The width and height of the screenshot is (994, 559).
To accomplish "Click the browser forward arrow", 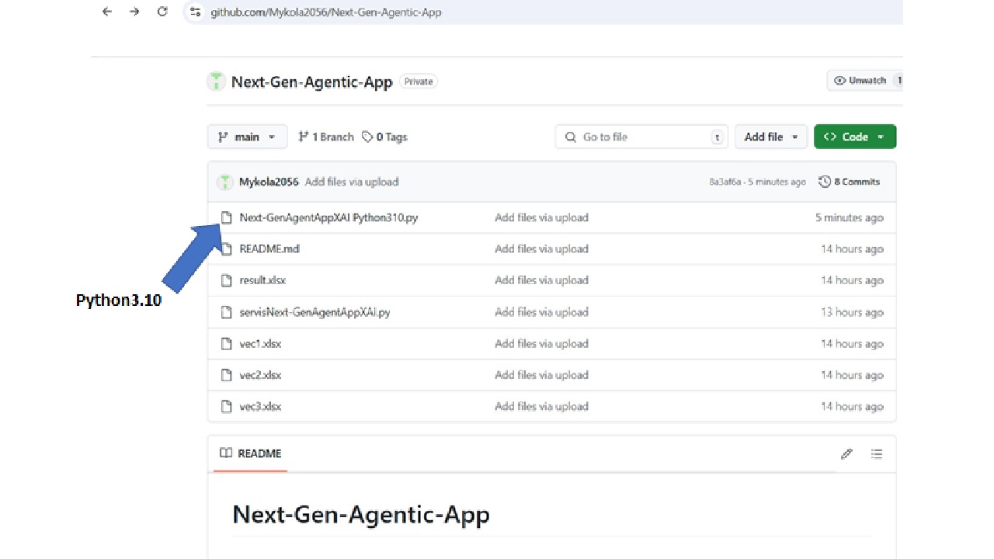I will coord(134,12).
